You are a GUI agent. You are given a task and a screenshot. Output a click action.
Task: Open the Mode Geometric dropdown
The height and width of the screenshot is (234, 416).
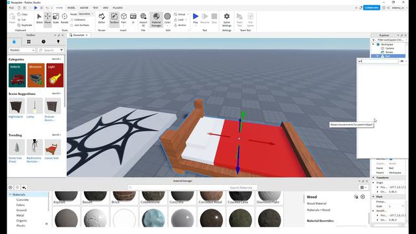tap(86, 14)
